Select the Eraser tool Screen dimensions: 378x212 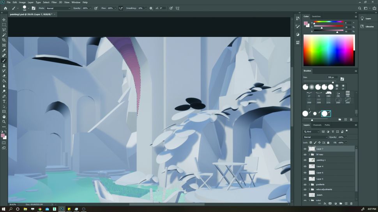coord(4,76)
